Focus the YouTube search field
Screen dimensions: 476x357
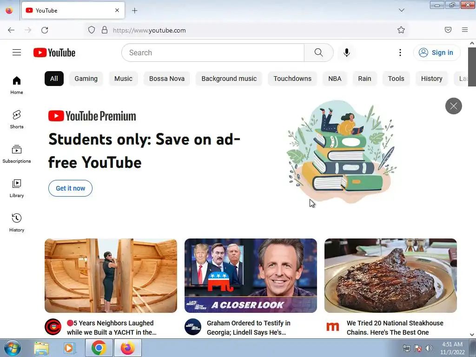[212, 53]
